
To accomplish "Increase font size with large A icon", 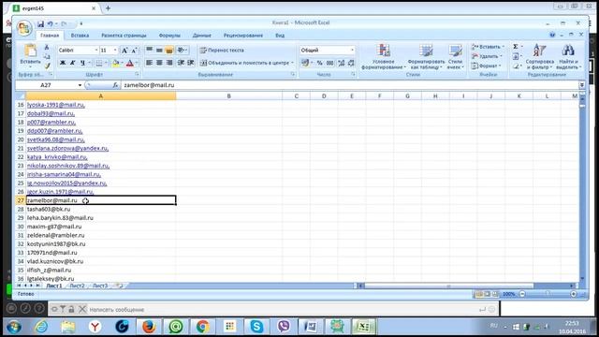I will (x=124, y=50).
